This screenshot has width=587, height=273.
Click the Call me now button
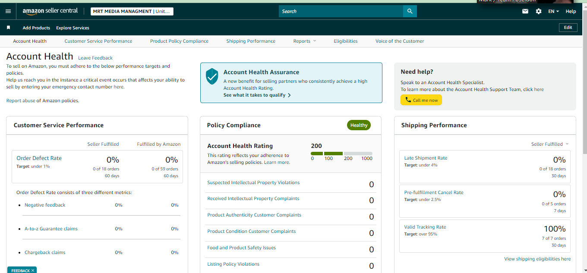click(x=421, y=100)
